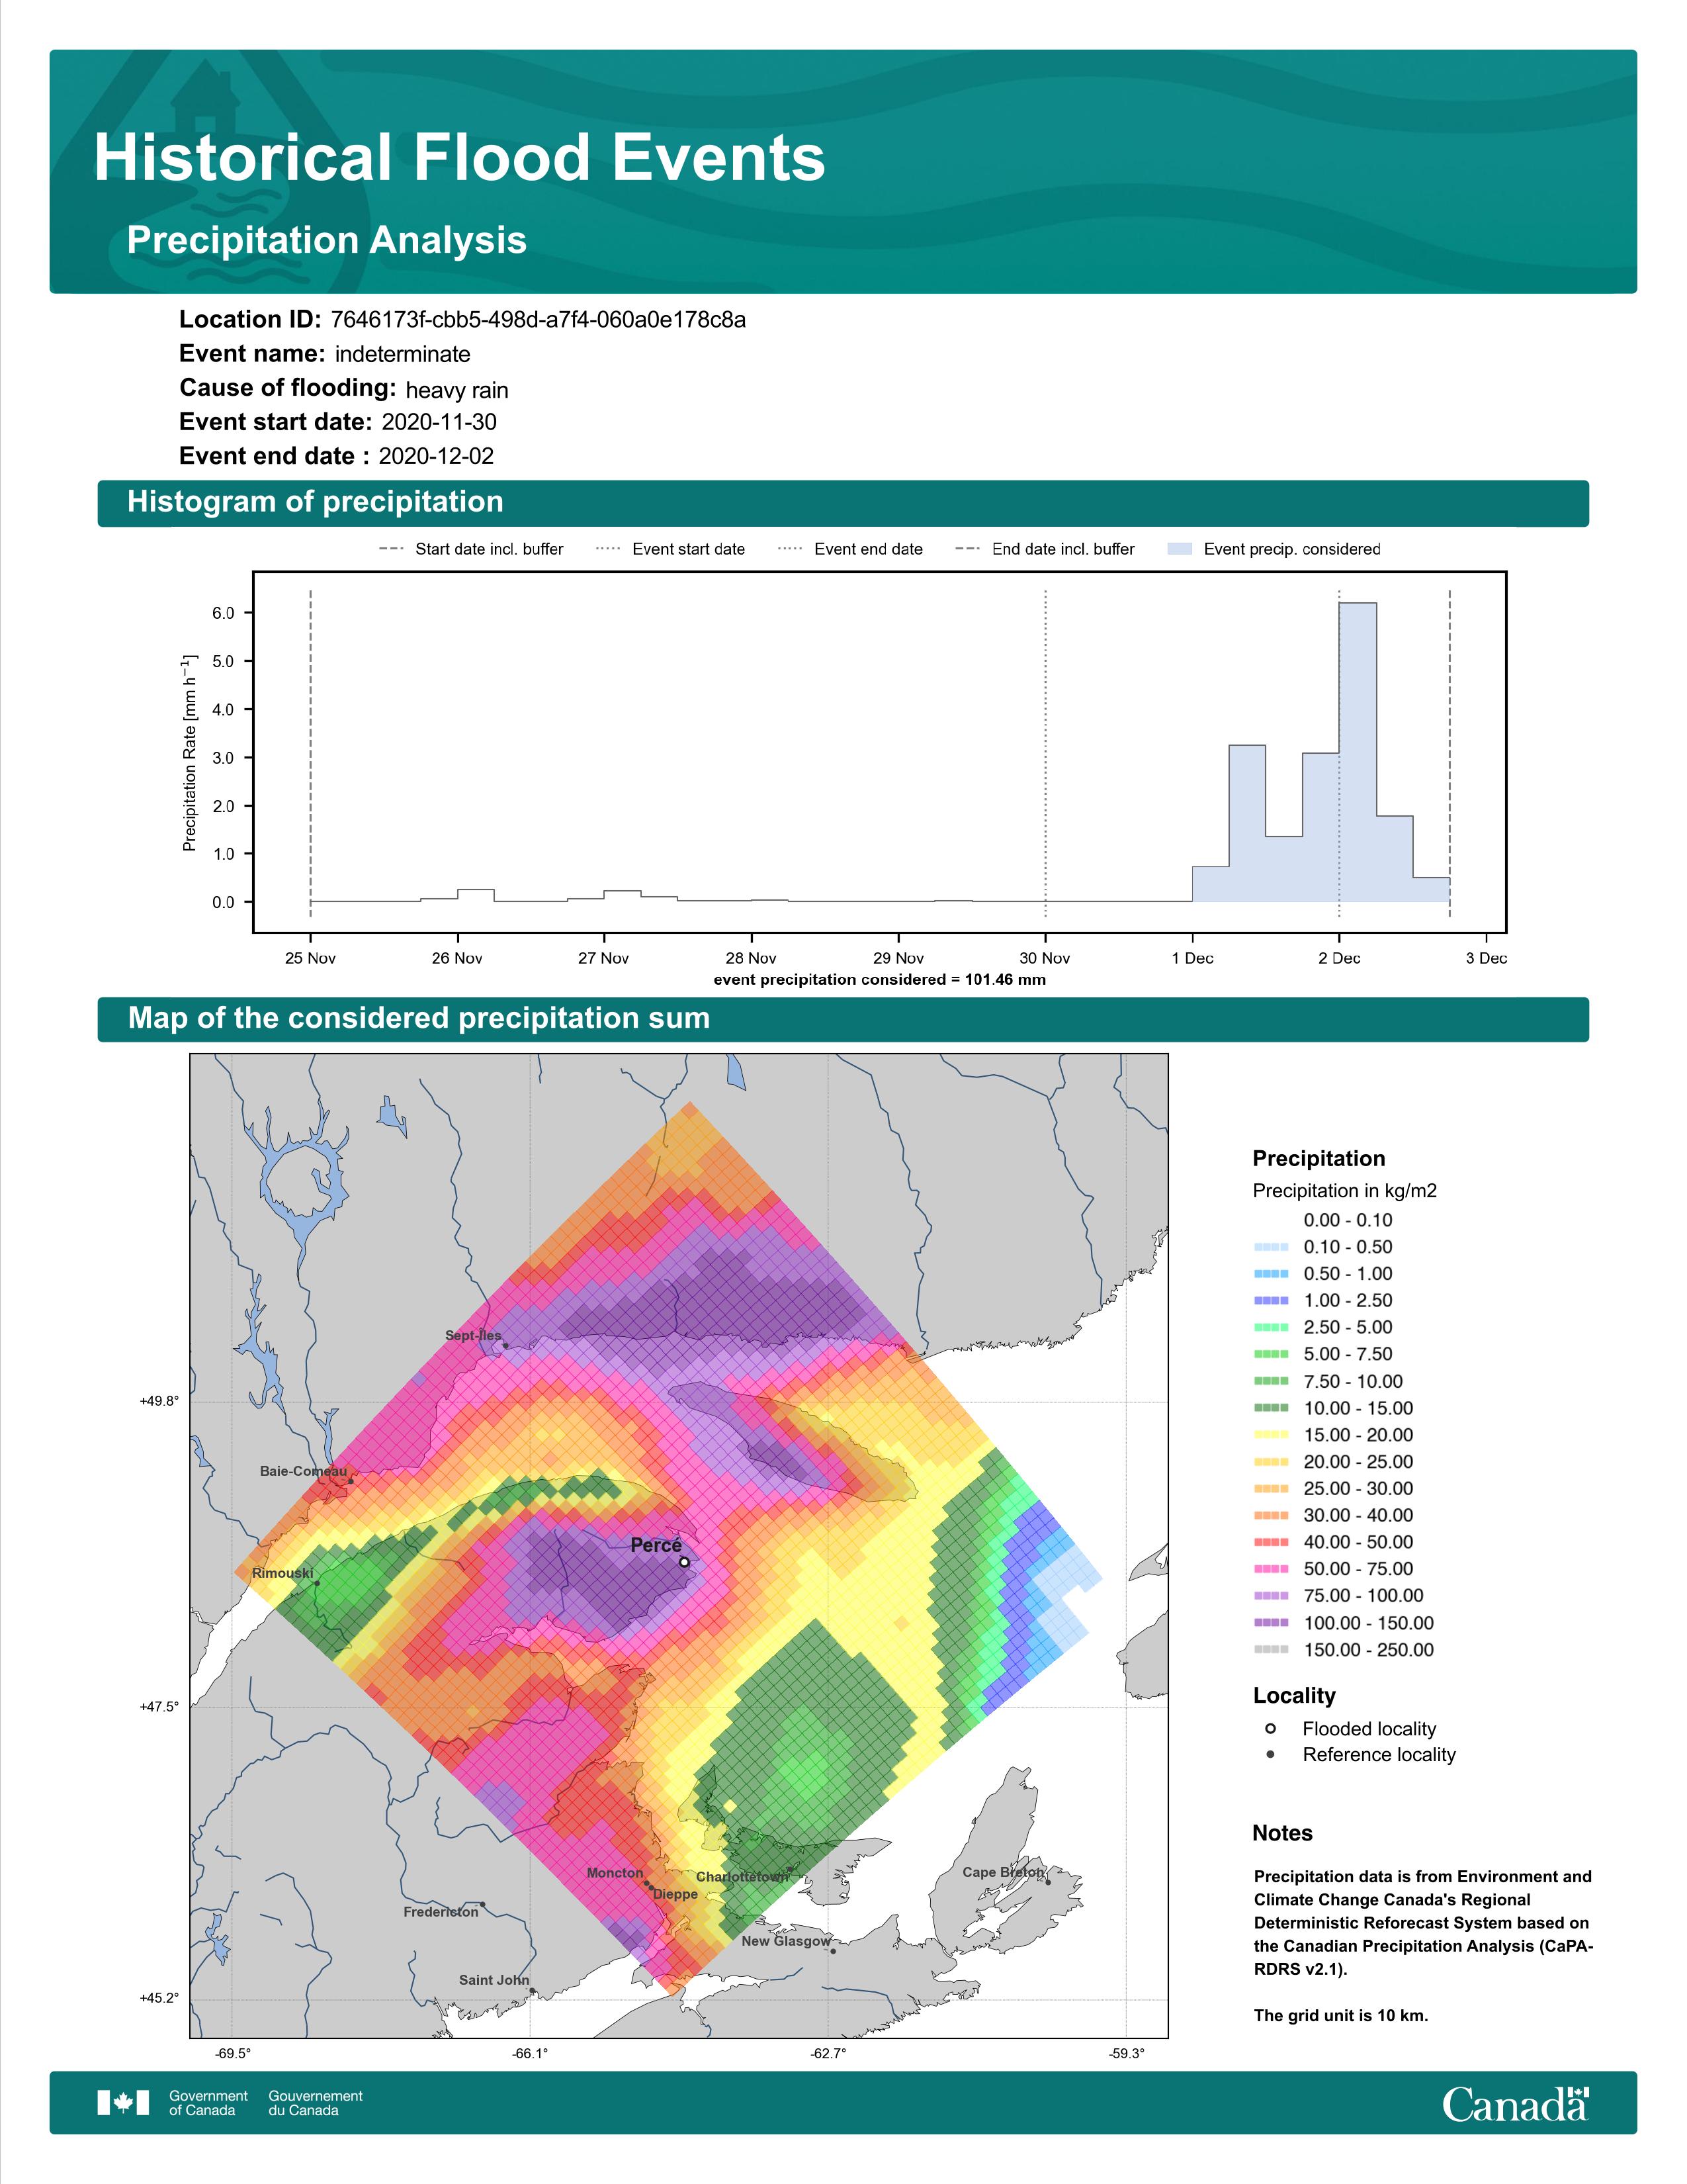Click the Canada flag icon in footer
1687x2184 pixels.
tap(123, 2103)
